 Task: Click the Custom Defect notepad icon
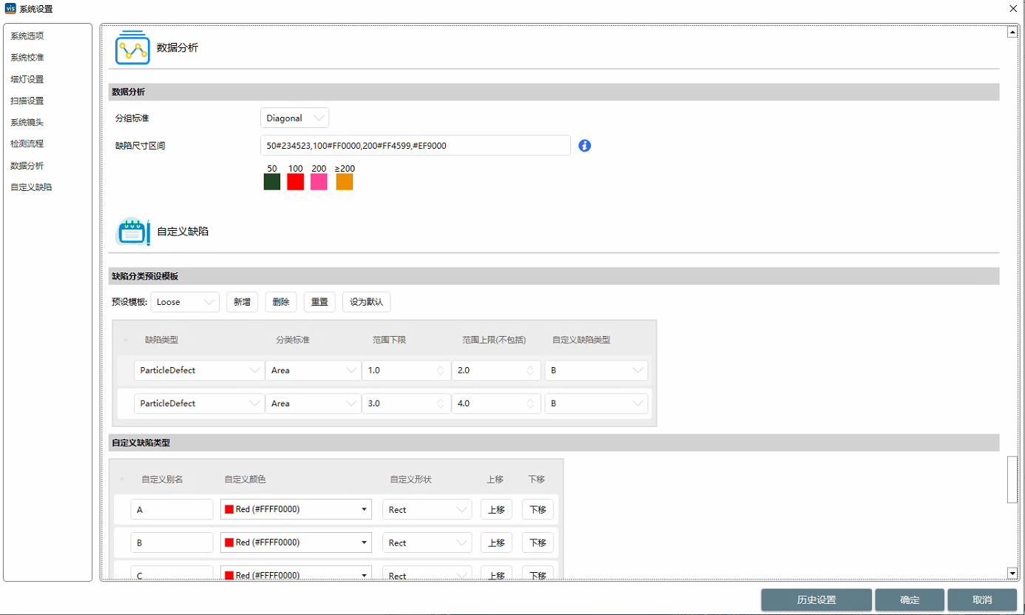tap(133, 232)
